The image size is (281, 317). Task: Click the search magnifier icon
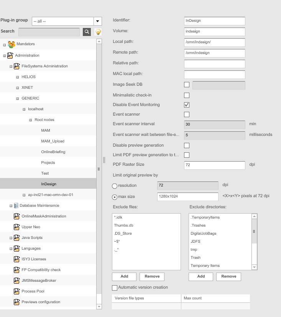pyautogui.click(x=87, y=32)
